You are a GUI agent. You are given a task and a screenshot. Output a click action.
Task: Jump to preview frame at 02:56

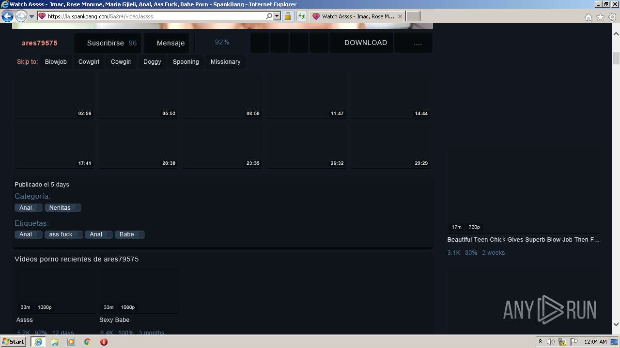[54, 95]
